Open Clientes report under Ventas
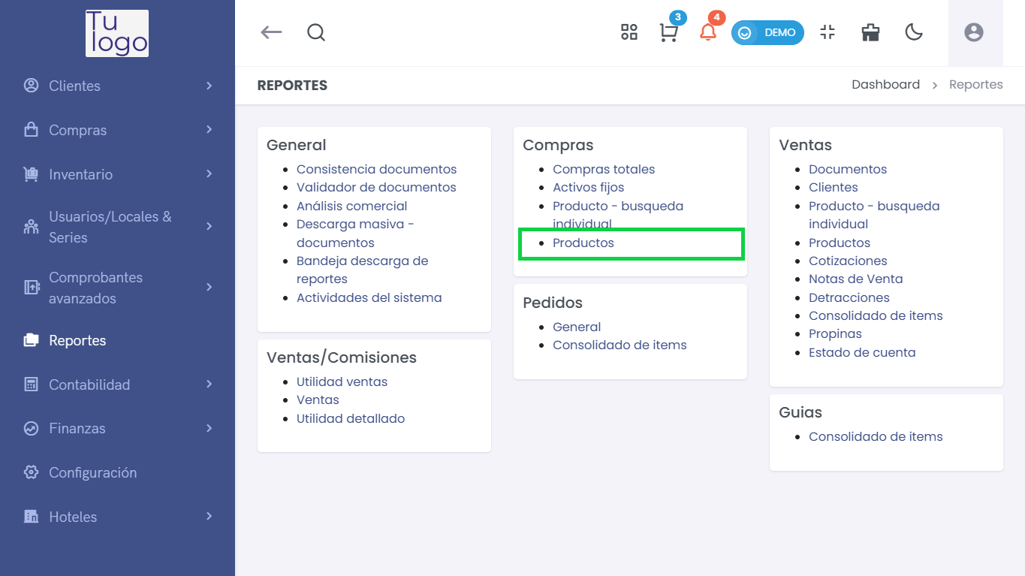This screenshot has width=1025, height=576. click(833, 187)
